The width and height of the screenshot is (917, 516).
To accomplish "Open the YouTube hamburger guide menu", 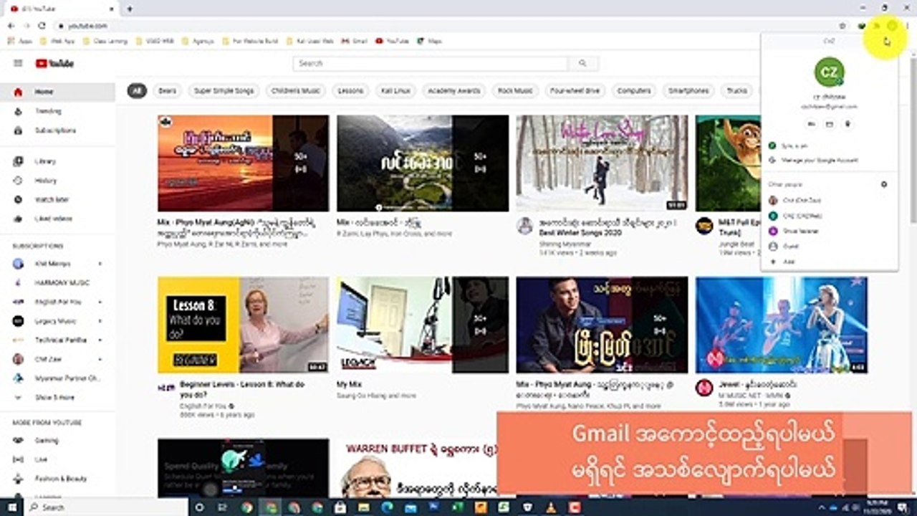I will click(18, 63).
